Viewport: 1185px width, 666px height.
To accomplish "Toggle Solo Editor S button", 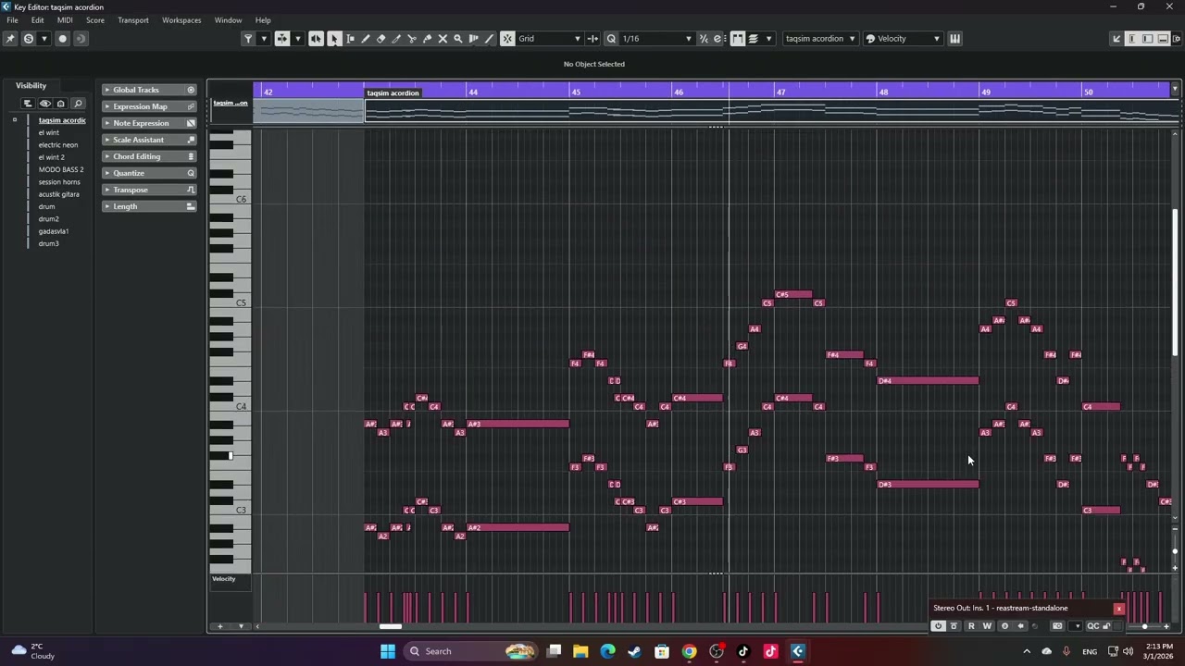I will [x=29, y=39].
